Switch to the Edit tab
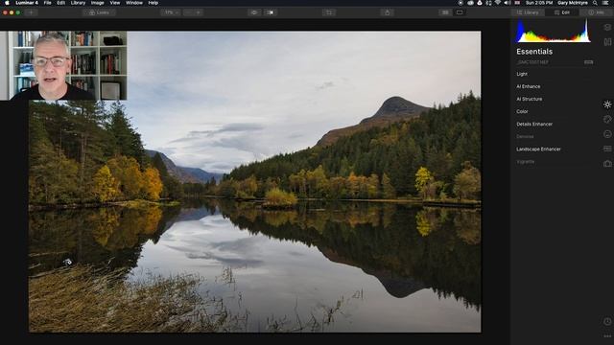Screen dimensions: 614x345 click(562, 12)
